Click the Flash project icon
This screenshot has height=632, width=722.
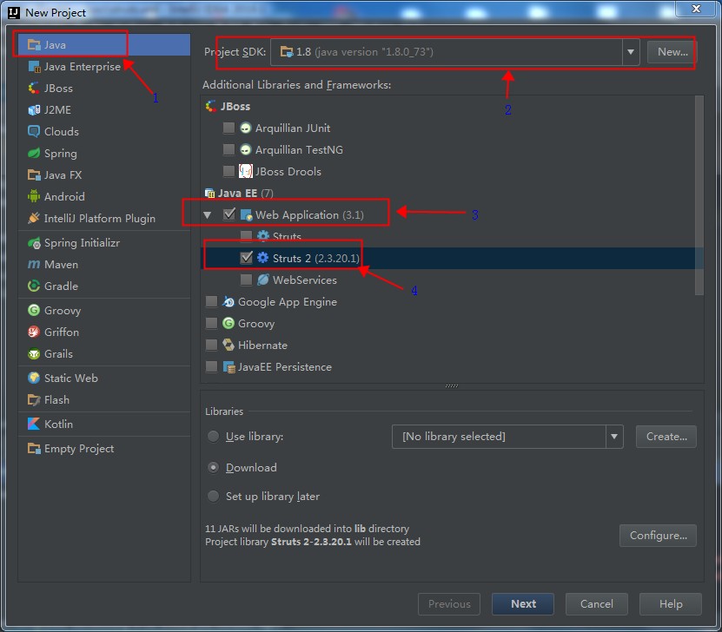[34, 399]
